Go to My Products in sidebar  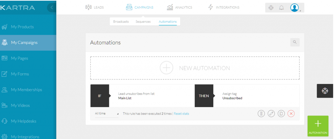22,27
